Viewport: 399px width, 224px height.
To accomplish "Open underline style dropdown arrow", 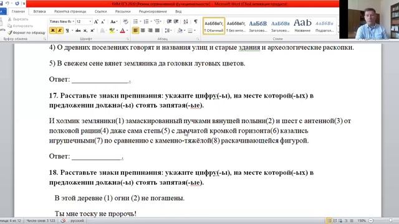I will [72, 30].
